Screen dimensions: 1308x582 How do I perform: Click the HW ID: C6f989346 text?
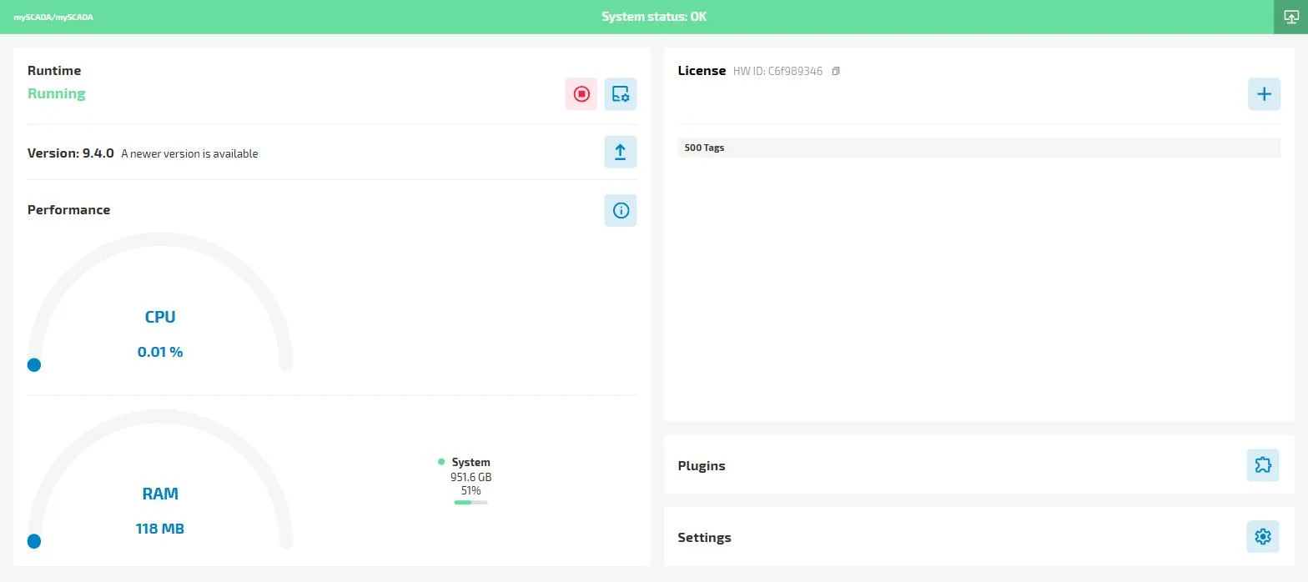[777, 72]
